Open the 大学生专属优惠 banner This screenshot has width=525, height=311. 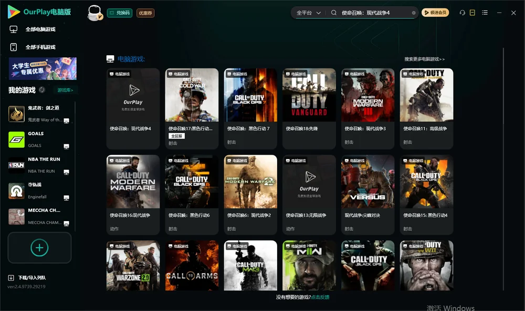(43, 69)
